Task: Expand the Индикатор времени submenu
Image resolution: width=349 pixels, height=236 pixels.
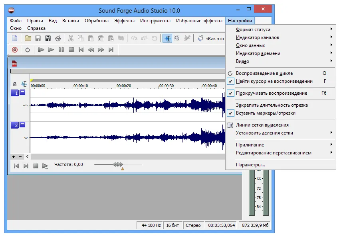Action: (x=280, y=53)
